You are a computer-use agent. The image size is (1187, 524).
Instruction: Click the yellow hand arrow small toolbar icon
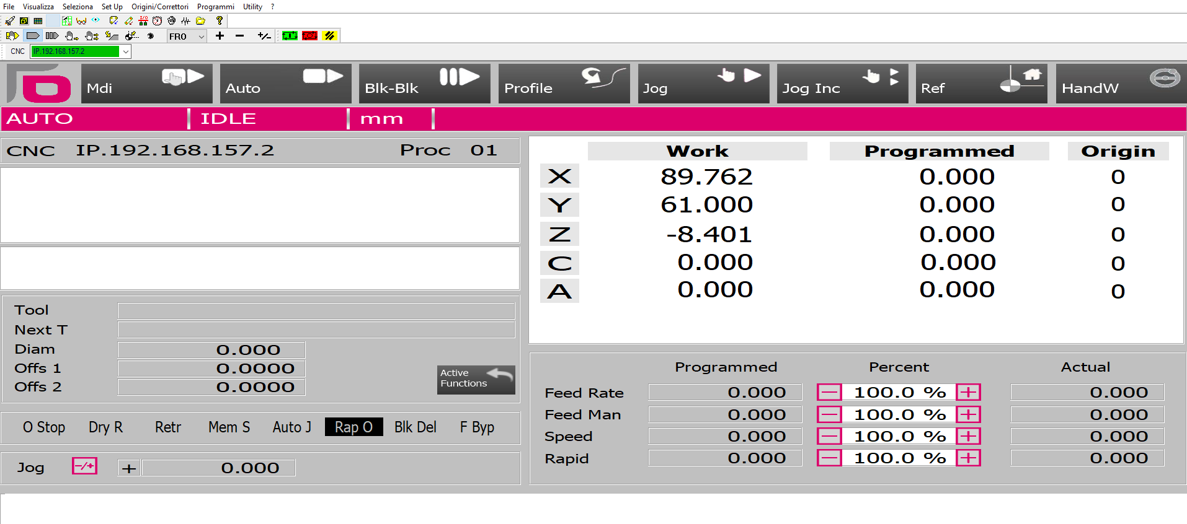click(x=12, y=36)
